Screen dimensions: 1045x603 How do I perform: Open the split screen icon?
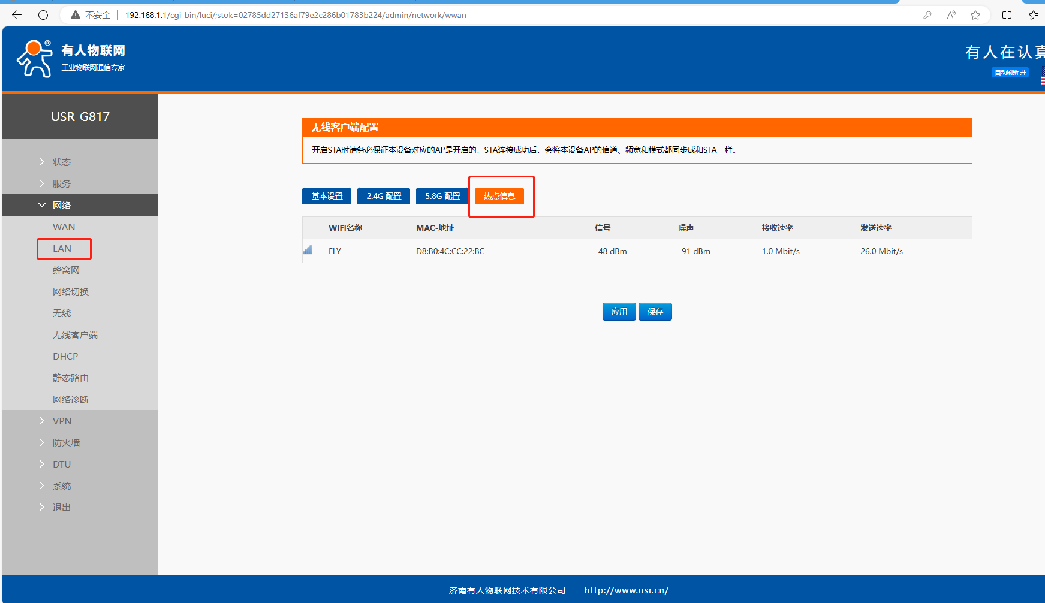tap(1007, 15)
